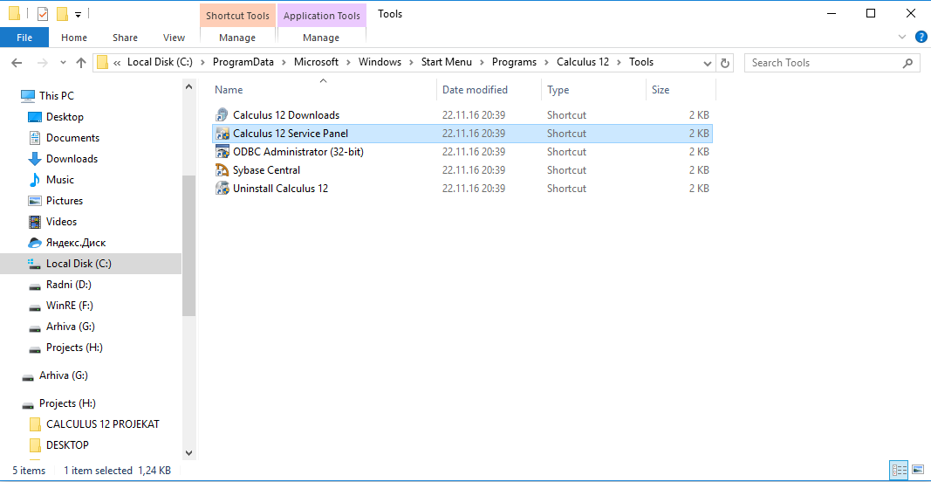Open the Customize Quick Access Toolbar dropdown
This screenshot has width=931, height=482.
[x=78, y=15]
